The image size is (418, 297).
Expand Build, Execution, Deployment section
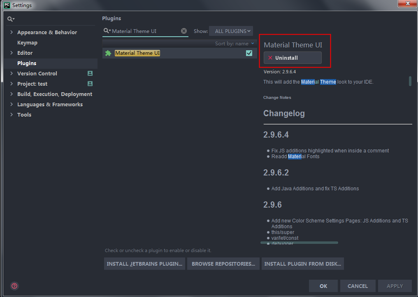click(x=12, y=94)
